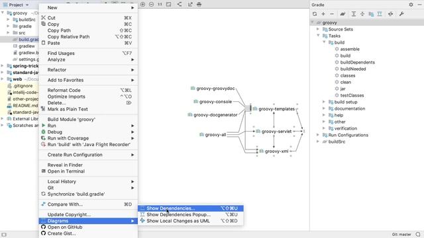Expand Source Sets in Gradle tree
Screen dimensions: 424x238
(318, 29)
